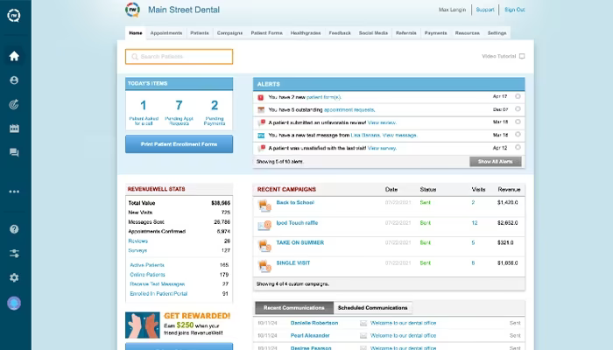Click the View review link
The image size is (613, 350).
[x=382, y=122]
